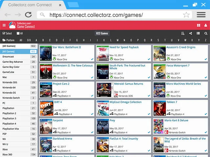Go back with browser back arrow
The height and width of the screenshot is (157, 210).
8,15
